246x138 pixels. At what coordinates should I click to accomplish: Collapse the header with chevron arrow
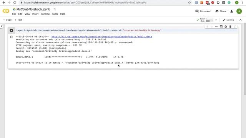241,20
